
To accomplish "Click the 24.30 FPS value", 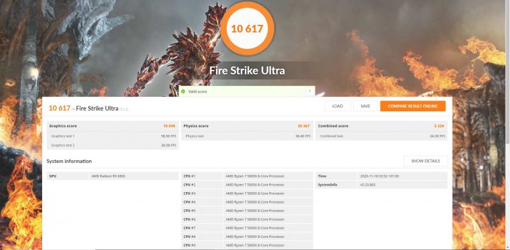I will [437, 136].
